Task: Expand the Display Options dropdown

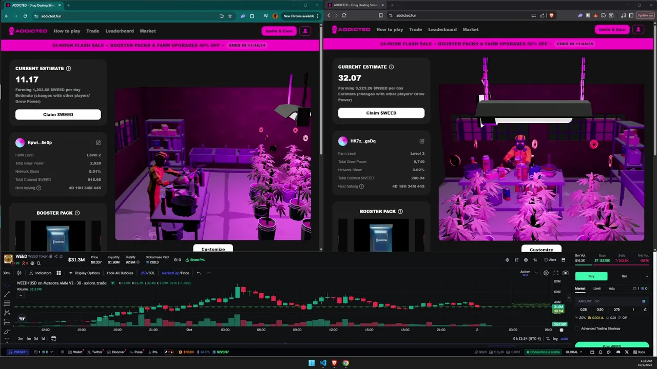Action: 84,273
